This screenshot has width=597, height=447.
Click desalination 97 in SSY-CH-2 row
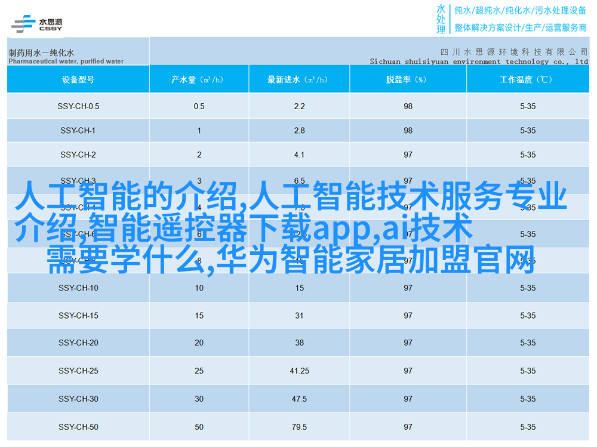coord(408,155)
